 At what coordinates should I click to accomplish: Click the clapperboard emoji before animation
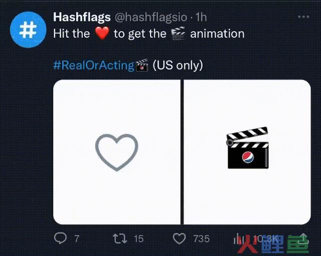tap(178, 33)
